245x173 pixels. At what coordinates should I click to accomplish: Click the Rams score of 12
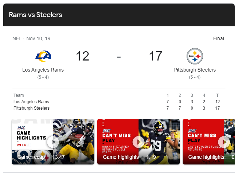coord(82,56)
